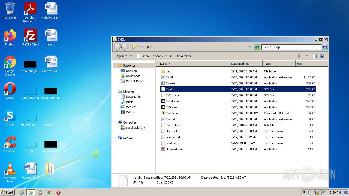349x196 pixels.
Task: Select the License.txt file
Action: coord(238,137)
